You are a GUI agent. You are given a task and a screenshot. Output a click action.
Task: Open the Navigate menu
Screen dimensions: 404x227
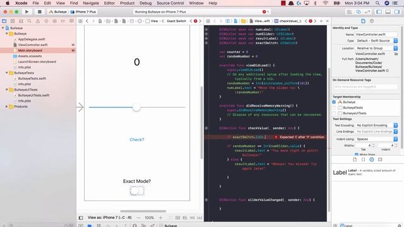pos(91,3)
